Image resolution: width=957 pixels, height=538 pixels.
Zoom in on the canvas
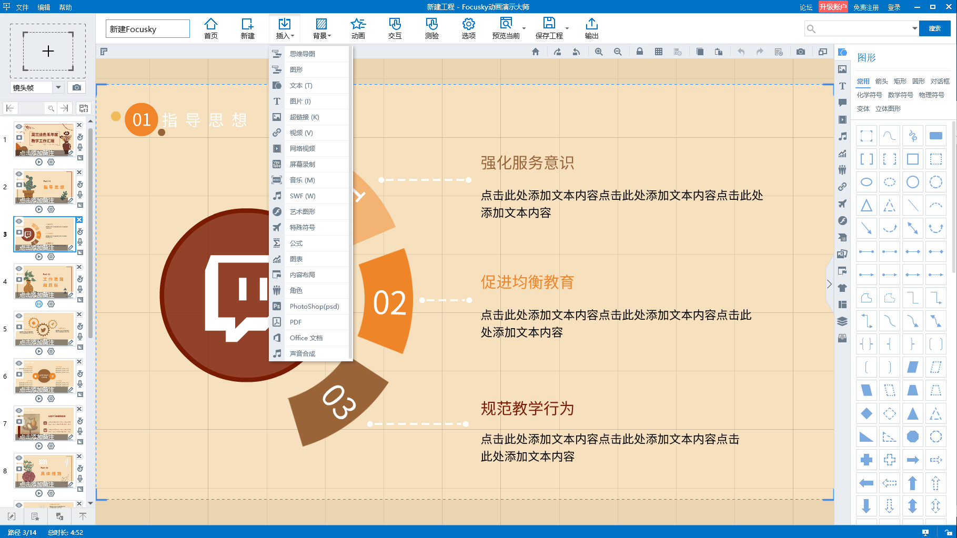[x=599, y=52]
